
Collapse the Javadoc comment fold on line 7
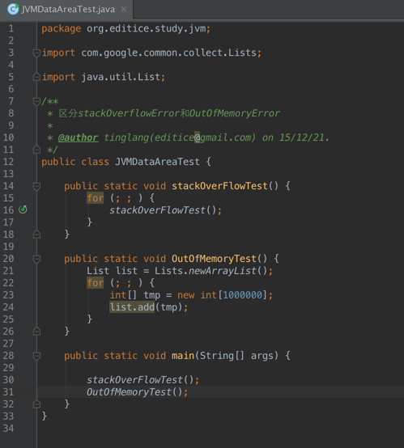tap(36, 101)
